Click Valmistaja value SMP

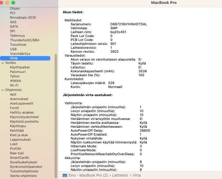(x=114, y=28)
